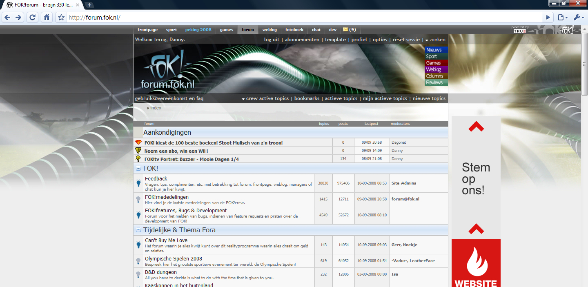Open the zoeken dropdown
588x287 pixels.
pos(435,40)
